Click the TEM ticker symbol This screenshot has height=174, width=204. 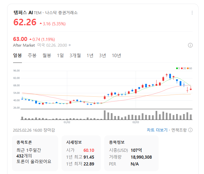point(38,13)
